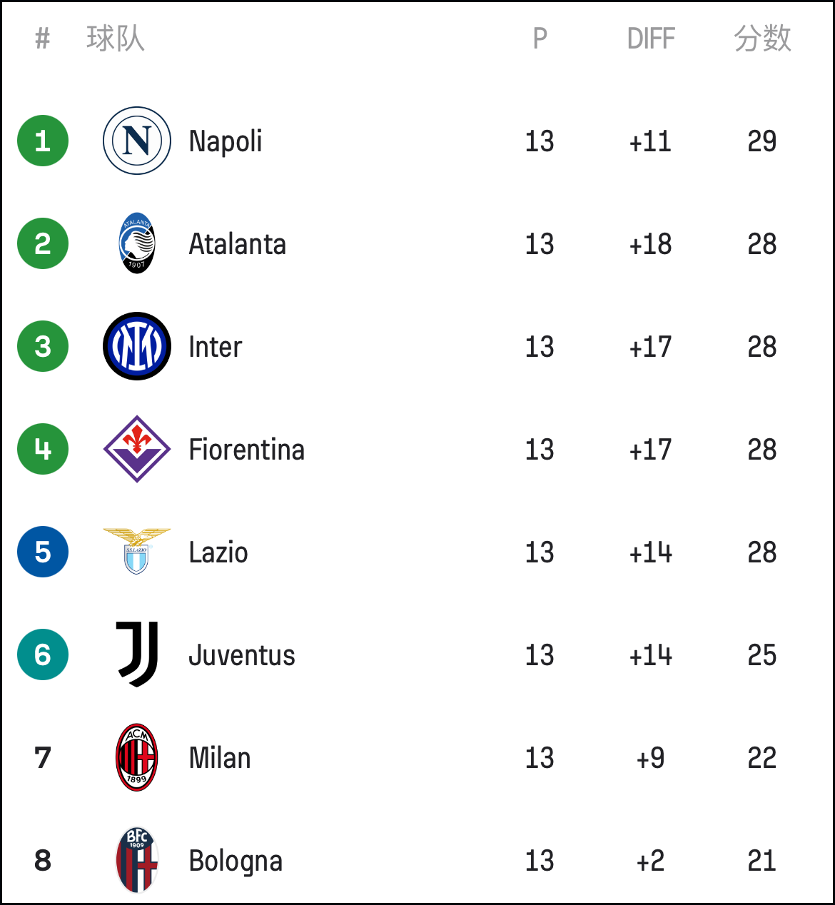Select Milan's 22 points value
Screen dimensions: 835x905
coord(762,758)
